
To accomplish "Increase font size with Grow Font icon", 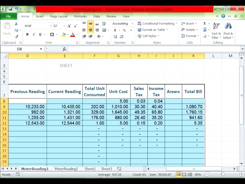I will 69,26.
